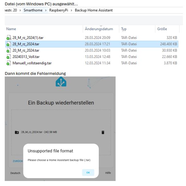
Task: Click the trash icon to remove uploaded file
Action: 103,132
